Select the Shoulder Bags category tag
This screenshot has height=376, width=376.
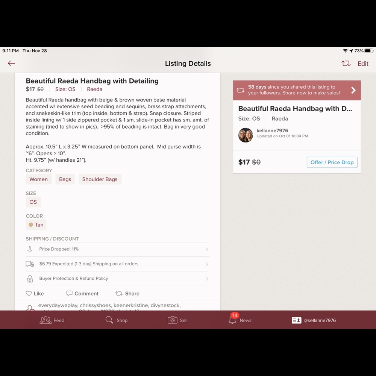[x=100, y=179]
